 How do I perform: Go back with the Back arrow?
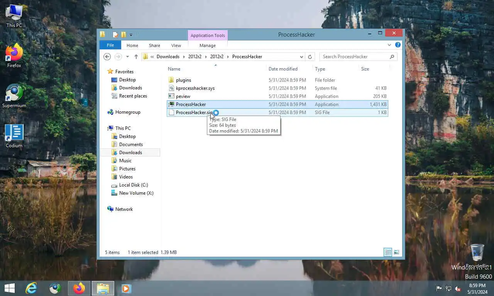[107, 57]
